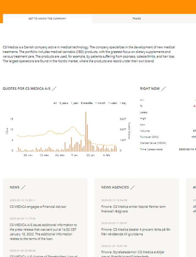Image resolution: width=196 pixels, height=257 pixels.
Task: Click the Volume row label
Action: click(x=145, y=131)
